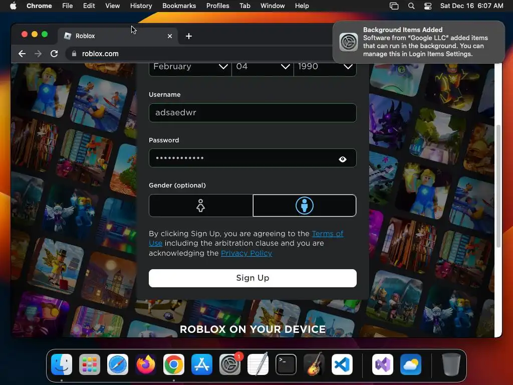Launch Safari from the dock
Image resolution: width=513 pixels, height=385 pixels.
point(118,364)
